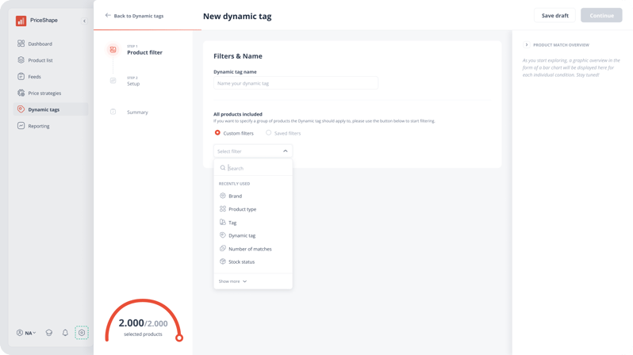Click the Product type grid icon
This screenshot has width=633, height=355.
(222, 208)
